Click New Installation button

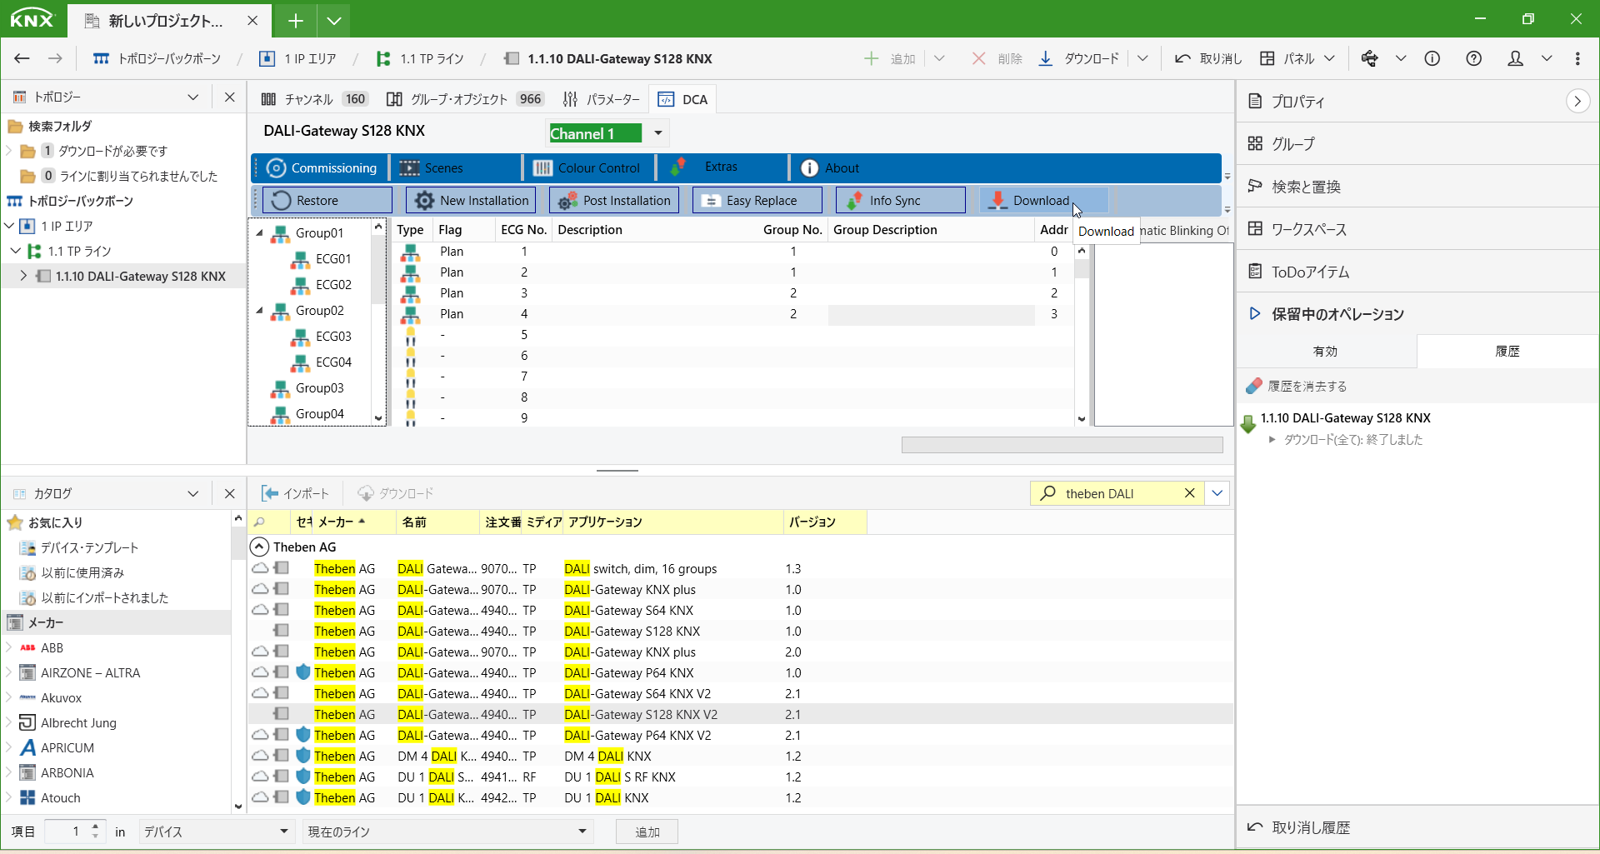click(x=471, y=200)
